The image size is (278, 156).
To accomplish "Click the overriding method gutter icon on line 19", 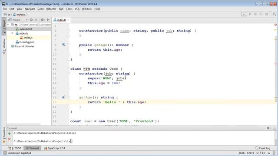I will (64, 97).
